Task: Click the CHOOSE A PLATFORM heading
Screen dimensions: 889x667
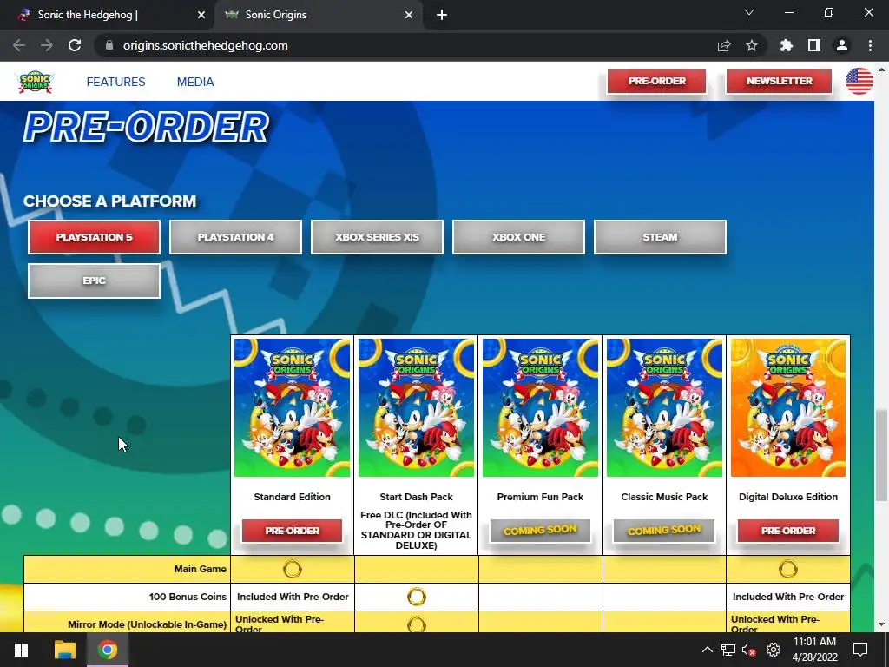Action: (109, 201)
